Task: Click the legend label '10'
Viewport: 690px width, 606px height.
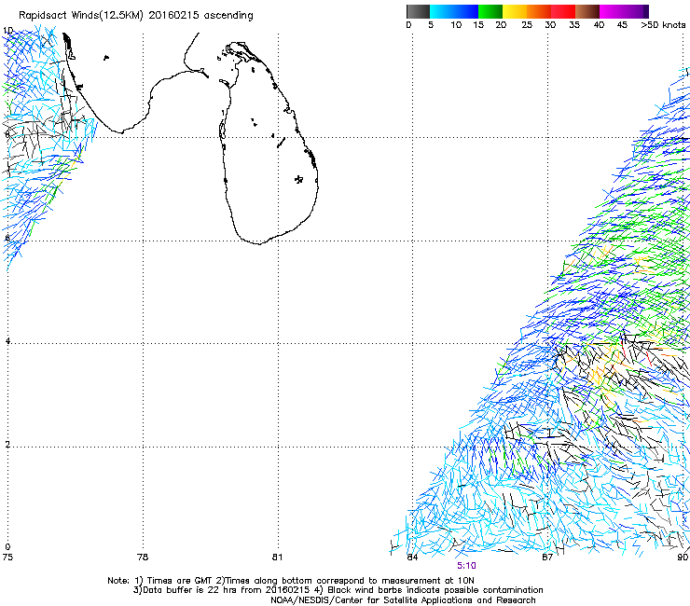Action: (456, 25)
